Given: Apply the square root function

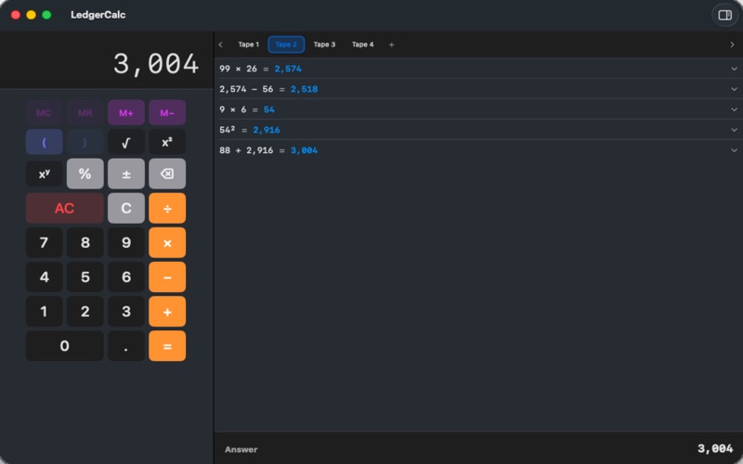Looking at the screenshot, I should coord(126,142).
